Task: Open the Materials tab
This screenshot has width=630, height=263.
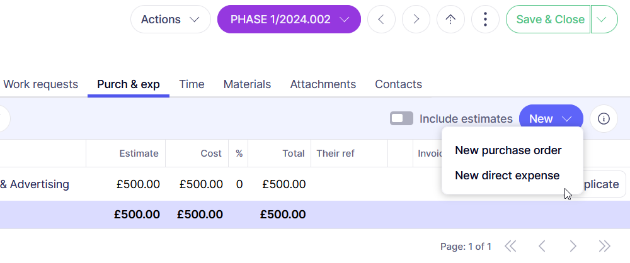Action: pos(247,84)
